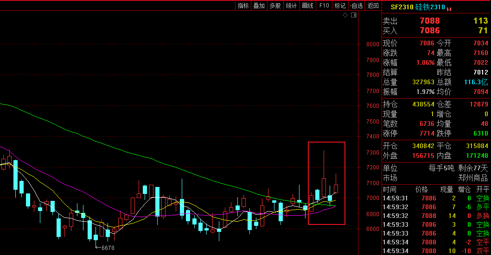Open the 指标 indicators menu
This screenshot has height=255, width=491.
pos(243,6)
